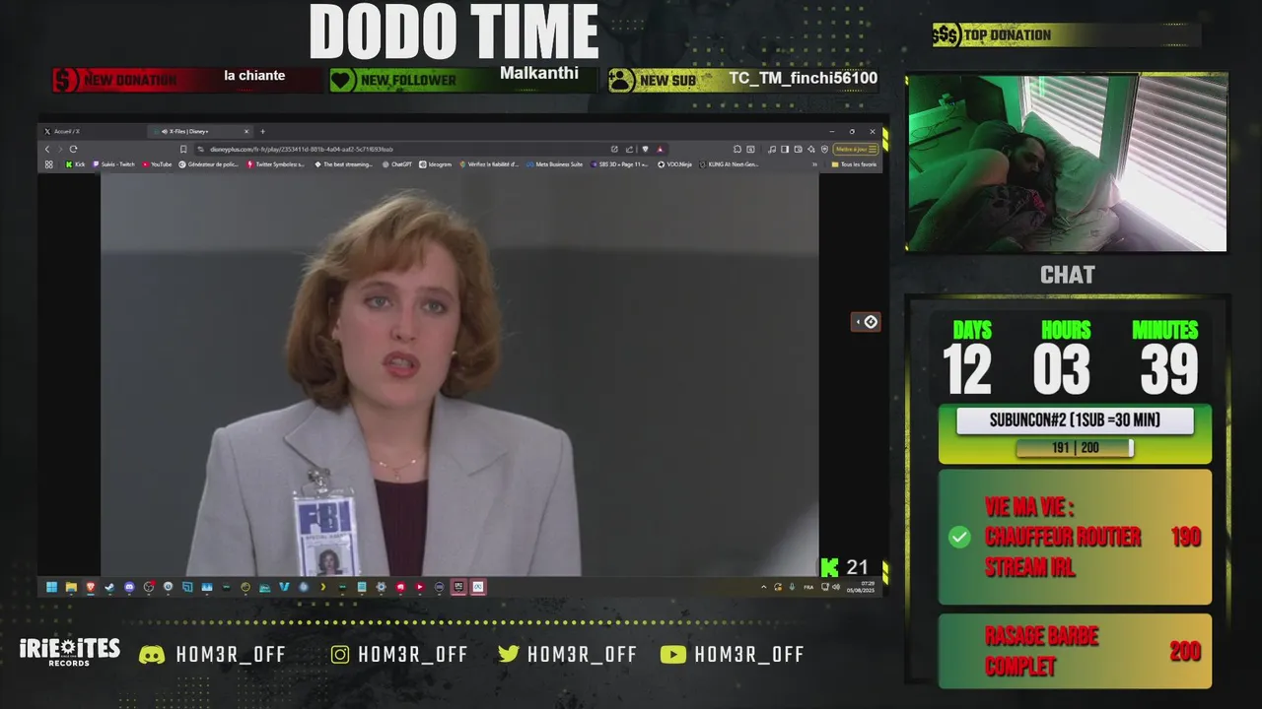Open the KLING AI Next-Gen bookmark
The image size is (1262, 709).
(x=730, y=164)
